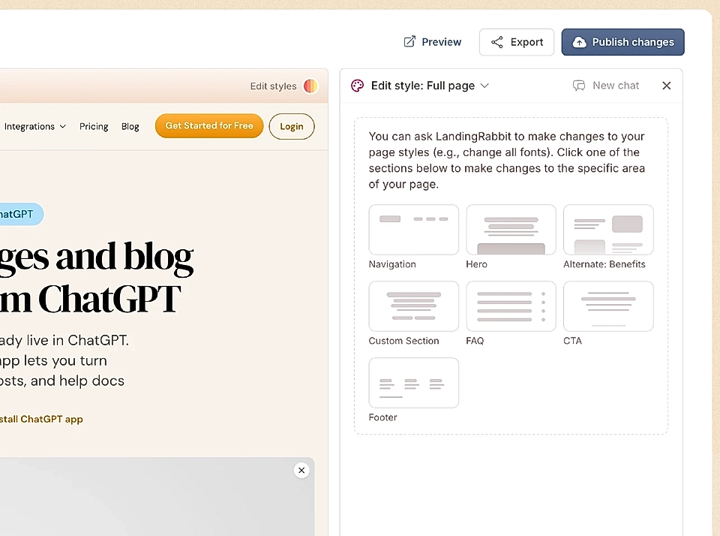Click the Login button
Viewport: 720px width, 536px height.
[x=292, y=126]
